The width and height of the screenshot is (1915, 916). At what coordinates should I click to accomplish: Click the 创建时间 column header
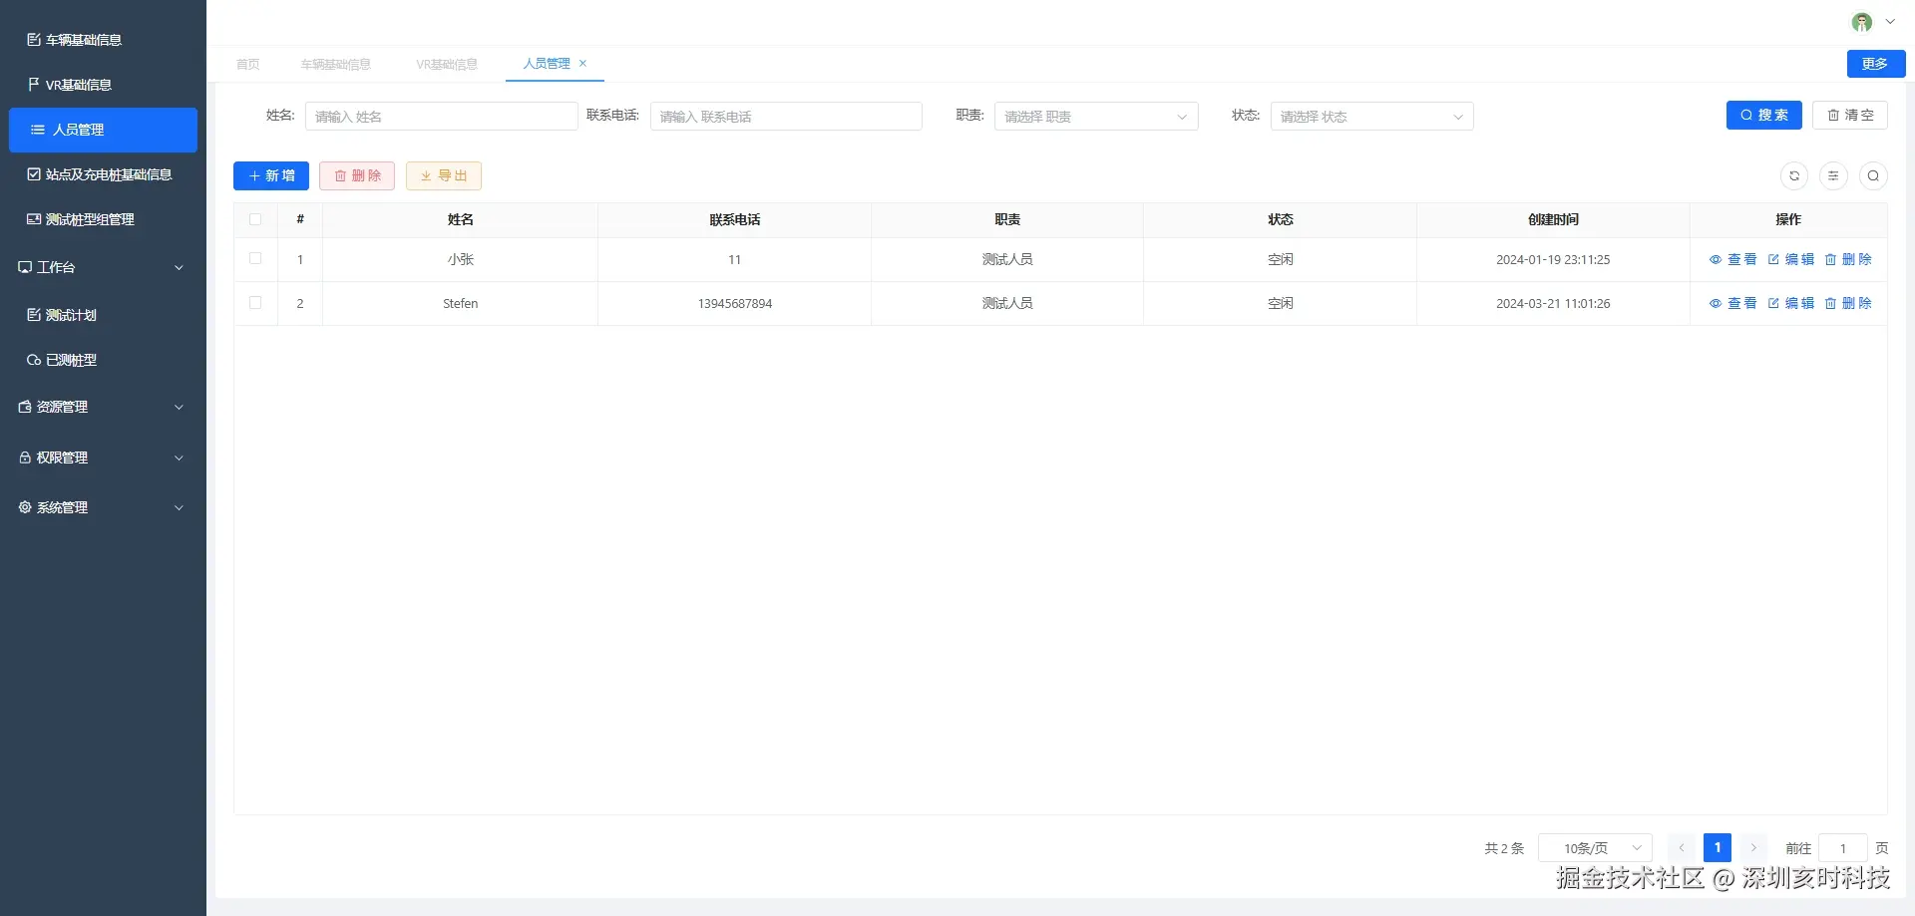tap(1553, 219)
